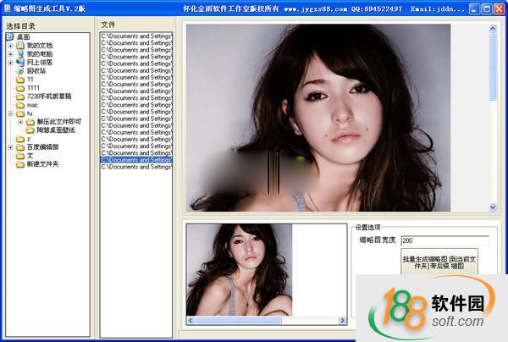Expand the 我的电脑 tree node
The image size is (508, 342).
point(10,53)
